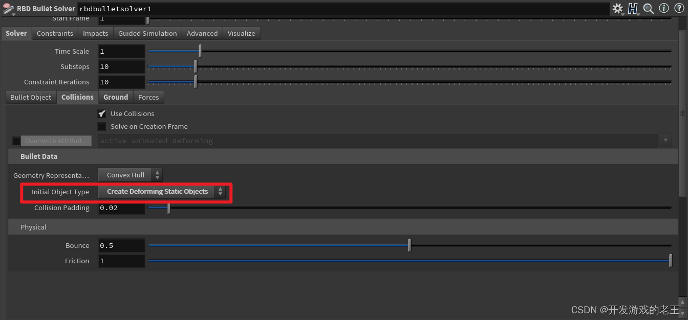This screenshot has height=320, width=688.
Task: Switch to the Constraints tab
Action: (54, 33)
